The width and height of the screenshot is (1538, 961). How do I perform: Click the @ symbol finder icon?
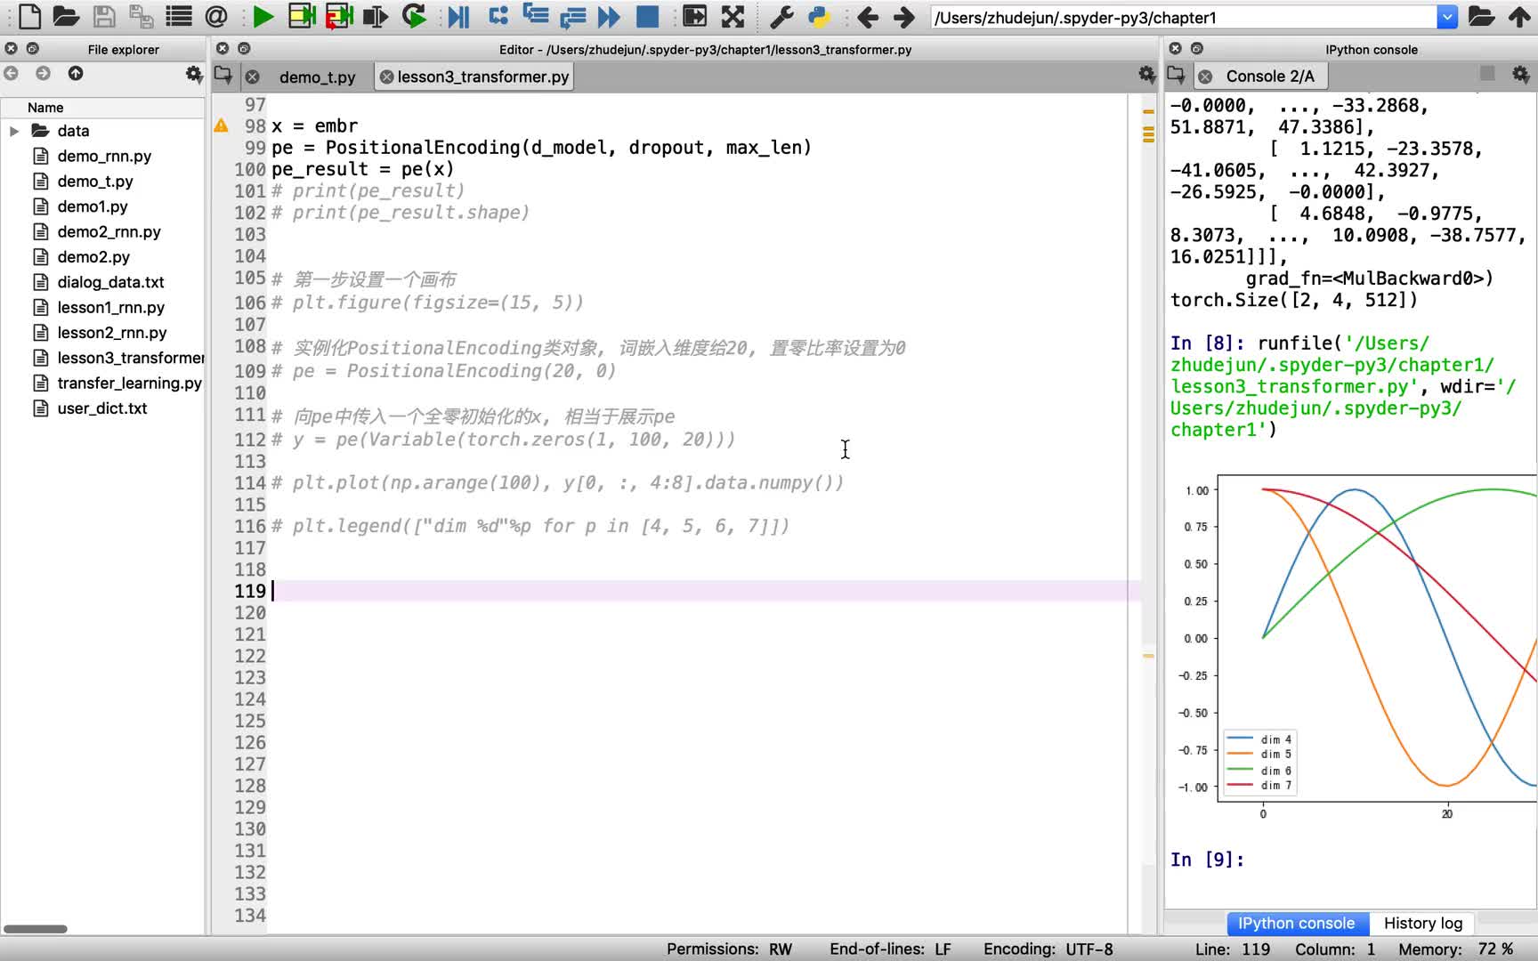tap(216, 16)
